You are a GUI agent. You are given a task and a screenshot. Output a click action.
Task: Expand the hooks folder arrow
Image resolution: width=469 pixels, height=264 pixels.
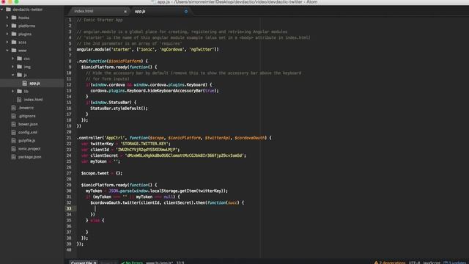7,18
